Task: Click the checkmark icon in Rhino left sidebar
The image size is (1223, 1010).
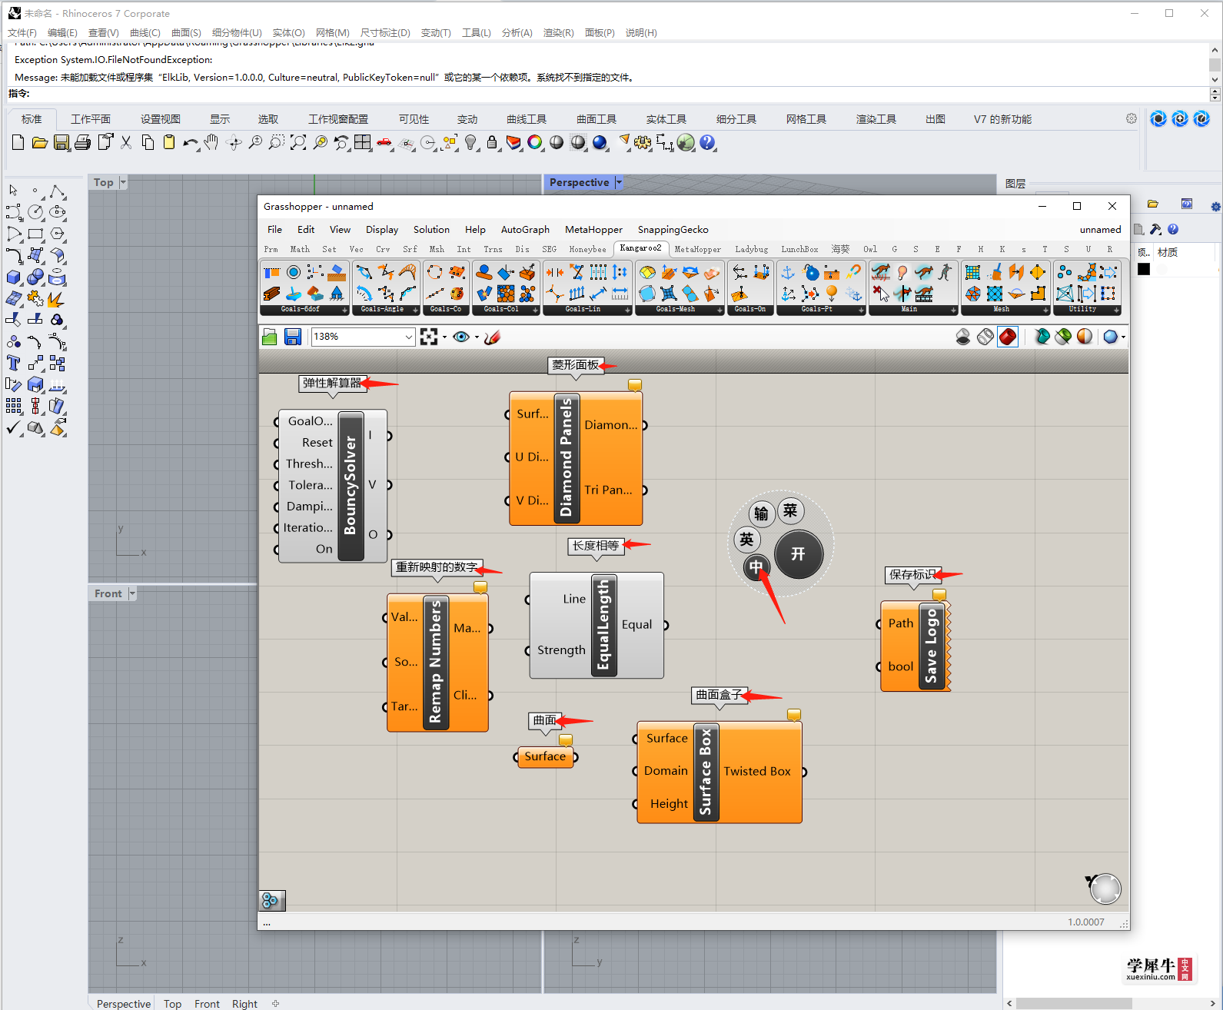Action: click(14, 427)
